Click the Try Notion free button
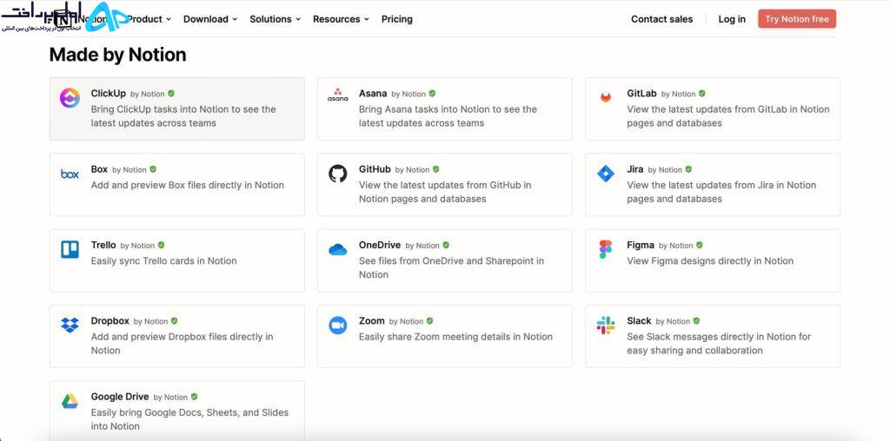Screen dimensions: 890x441 [797, 19]
